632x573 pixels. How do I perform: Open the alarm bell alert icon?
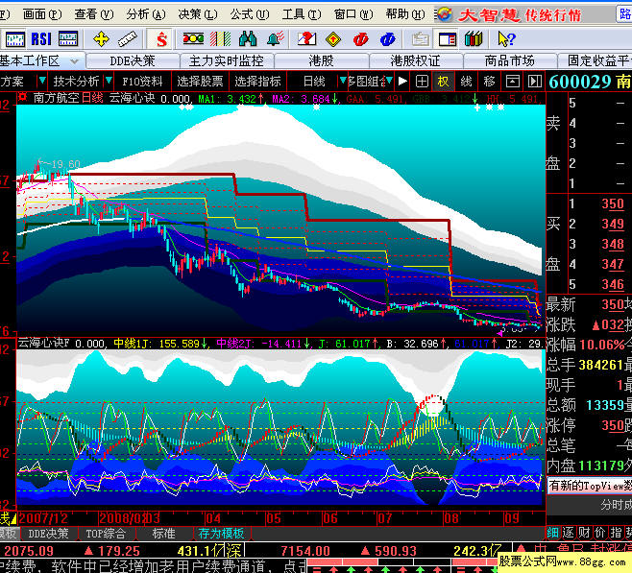pyautogui.click(x=276, y=39)
